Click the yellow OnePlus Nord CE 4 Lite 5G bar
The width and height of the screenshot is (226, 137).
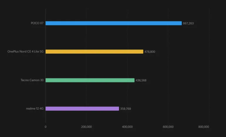point(95,52)
